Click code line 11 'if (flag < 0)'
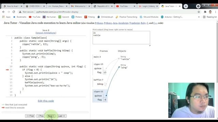This screenshot has width=218, height=122. point(32,70)
